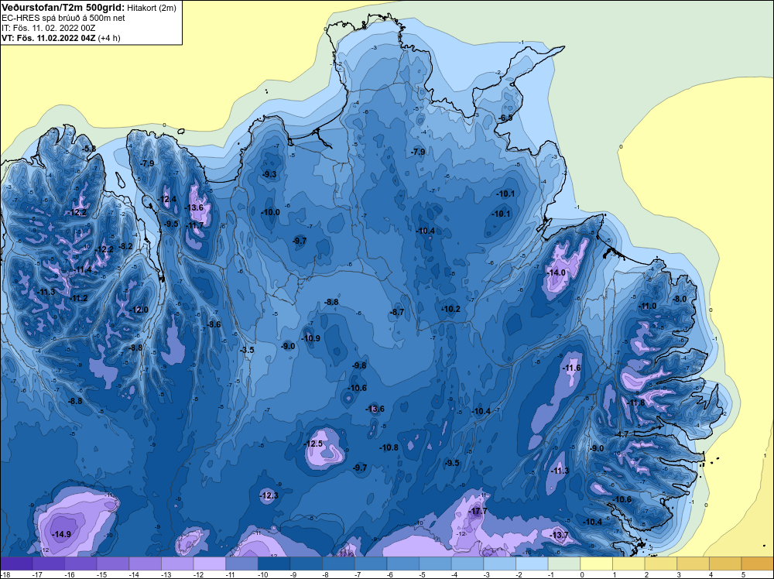Click the -14.0 temperature value
The height and width of the screenshot is (579, 774).
[556, 272]
